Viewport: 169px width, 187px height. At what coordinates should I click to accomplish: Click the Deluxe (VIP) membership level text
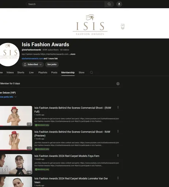[x=8, y=93]
